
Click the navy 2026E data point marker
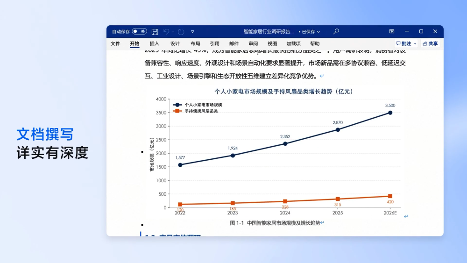pyautogui.click(x=390, y=113)
